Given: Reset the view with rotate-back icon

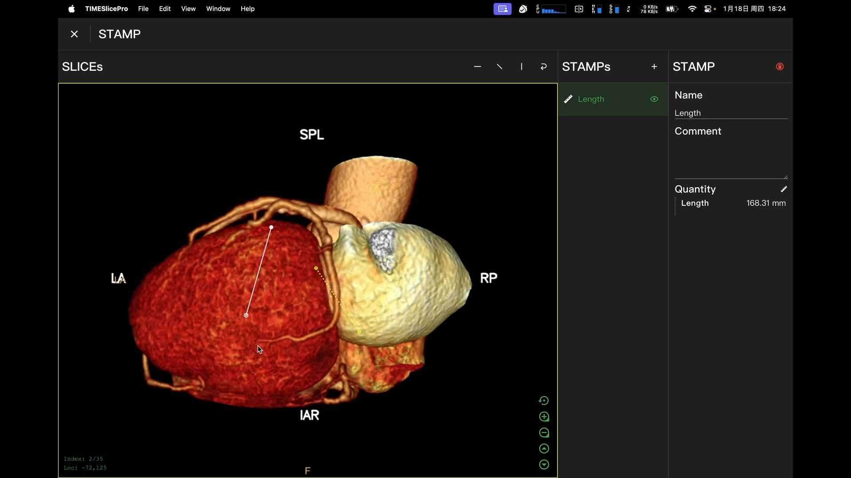Looking at the screenshot, I should 544,401.
